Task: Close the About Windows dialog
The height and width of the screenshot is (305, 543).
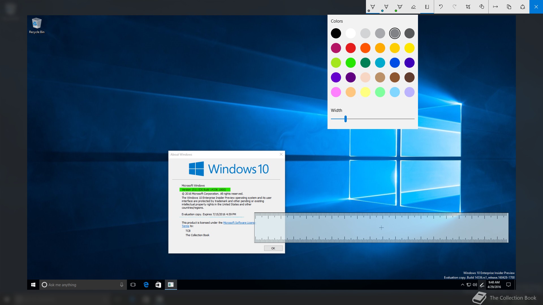Action: coord(281,154)
